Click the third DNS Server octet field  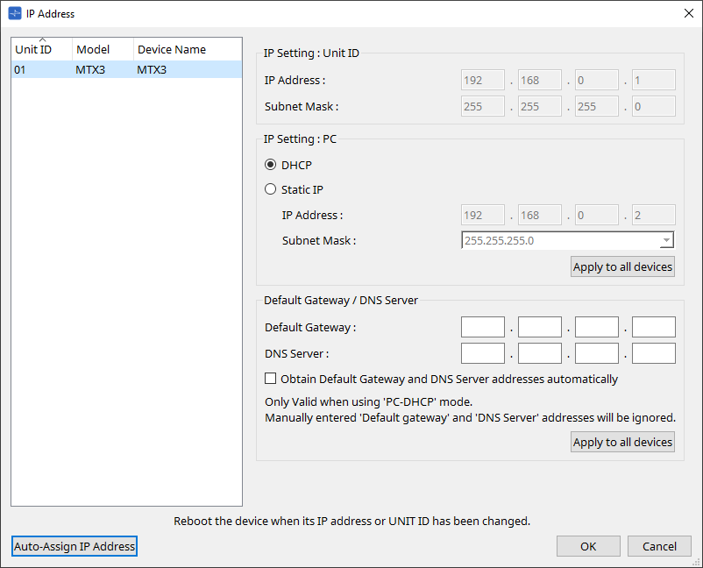coord(596,353)
